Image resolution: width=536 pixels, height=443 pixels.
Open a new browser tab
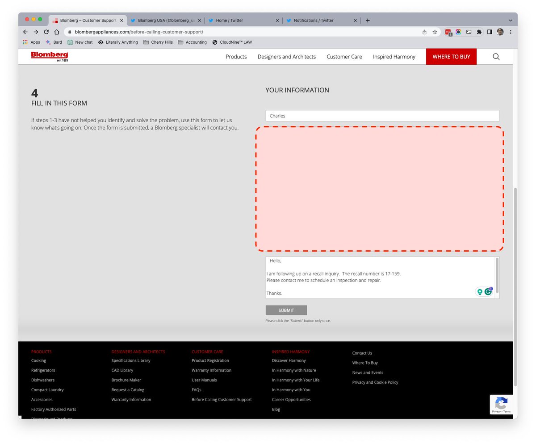pyautogui.click(x=368, y=21)
